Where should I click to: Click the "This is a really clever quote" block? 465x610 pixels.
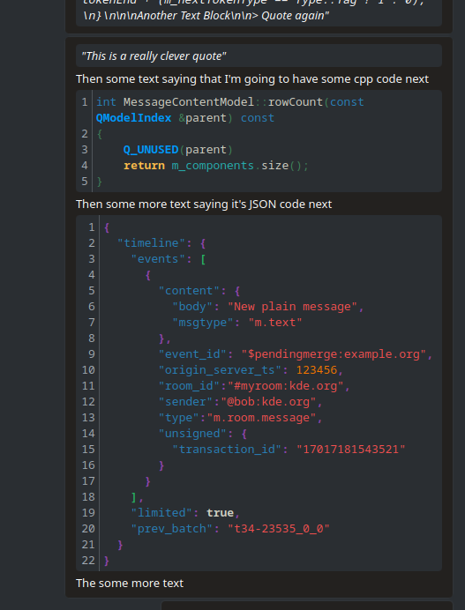259,56
